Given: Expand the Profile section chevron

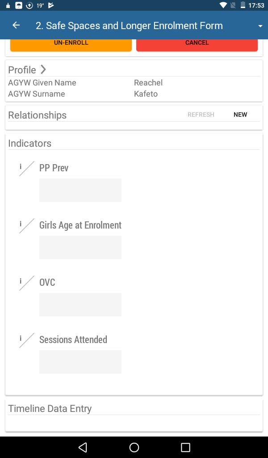Looking at the screenshot, I should pyautogui.click(x=43, y=69).
